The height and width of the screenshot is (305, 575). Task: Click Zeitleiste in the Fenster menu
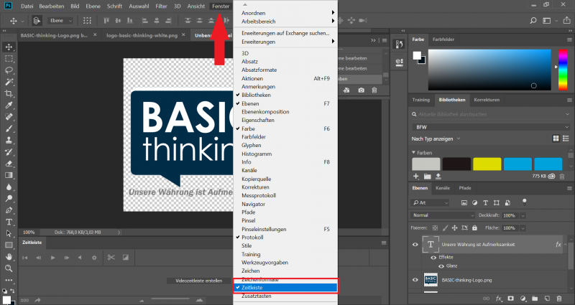(x=285, y=288)
